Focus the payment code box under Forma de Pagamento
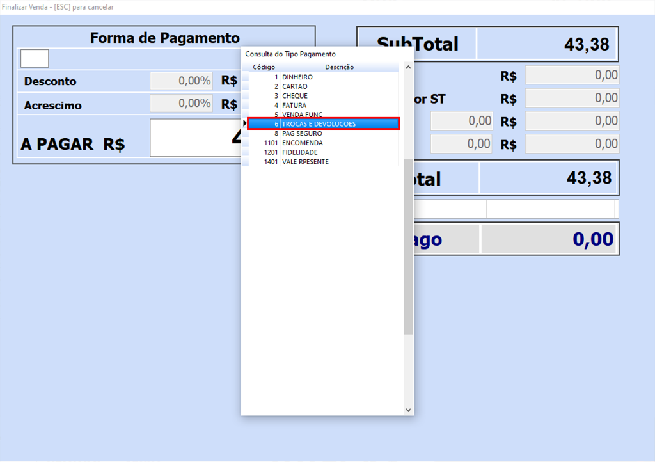 [35, 58]
